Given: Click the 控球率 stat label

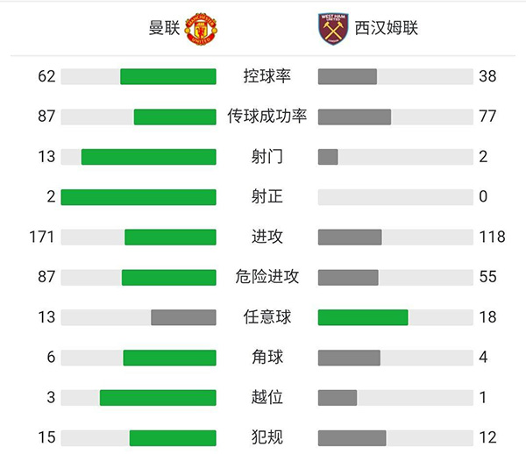Looking at the screenshot, I should [x=267, y=76].
